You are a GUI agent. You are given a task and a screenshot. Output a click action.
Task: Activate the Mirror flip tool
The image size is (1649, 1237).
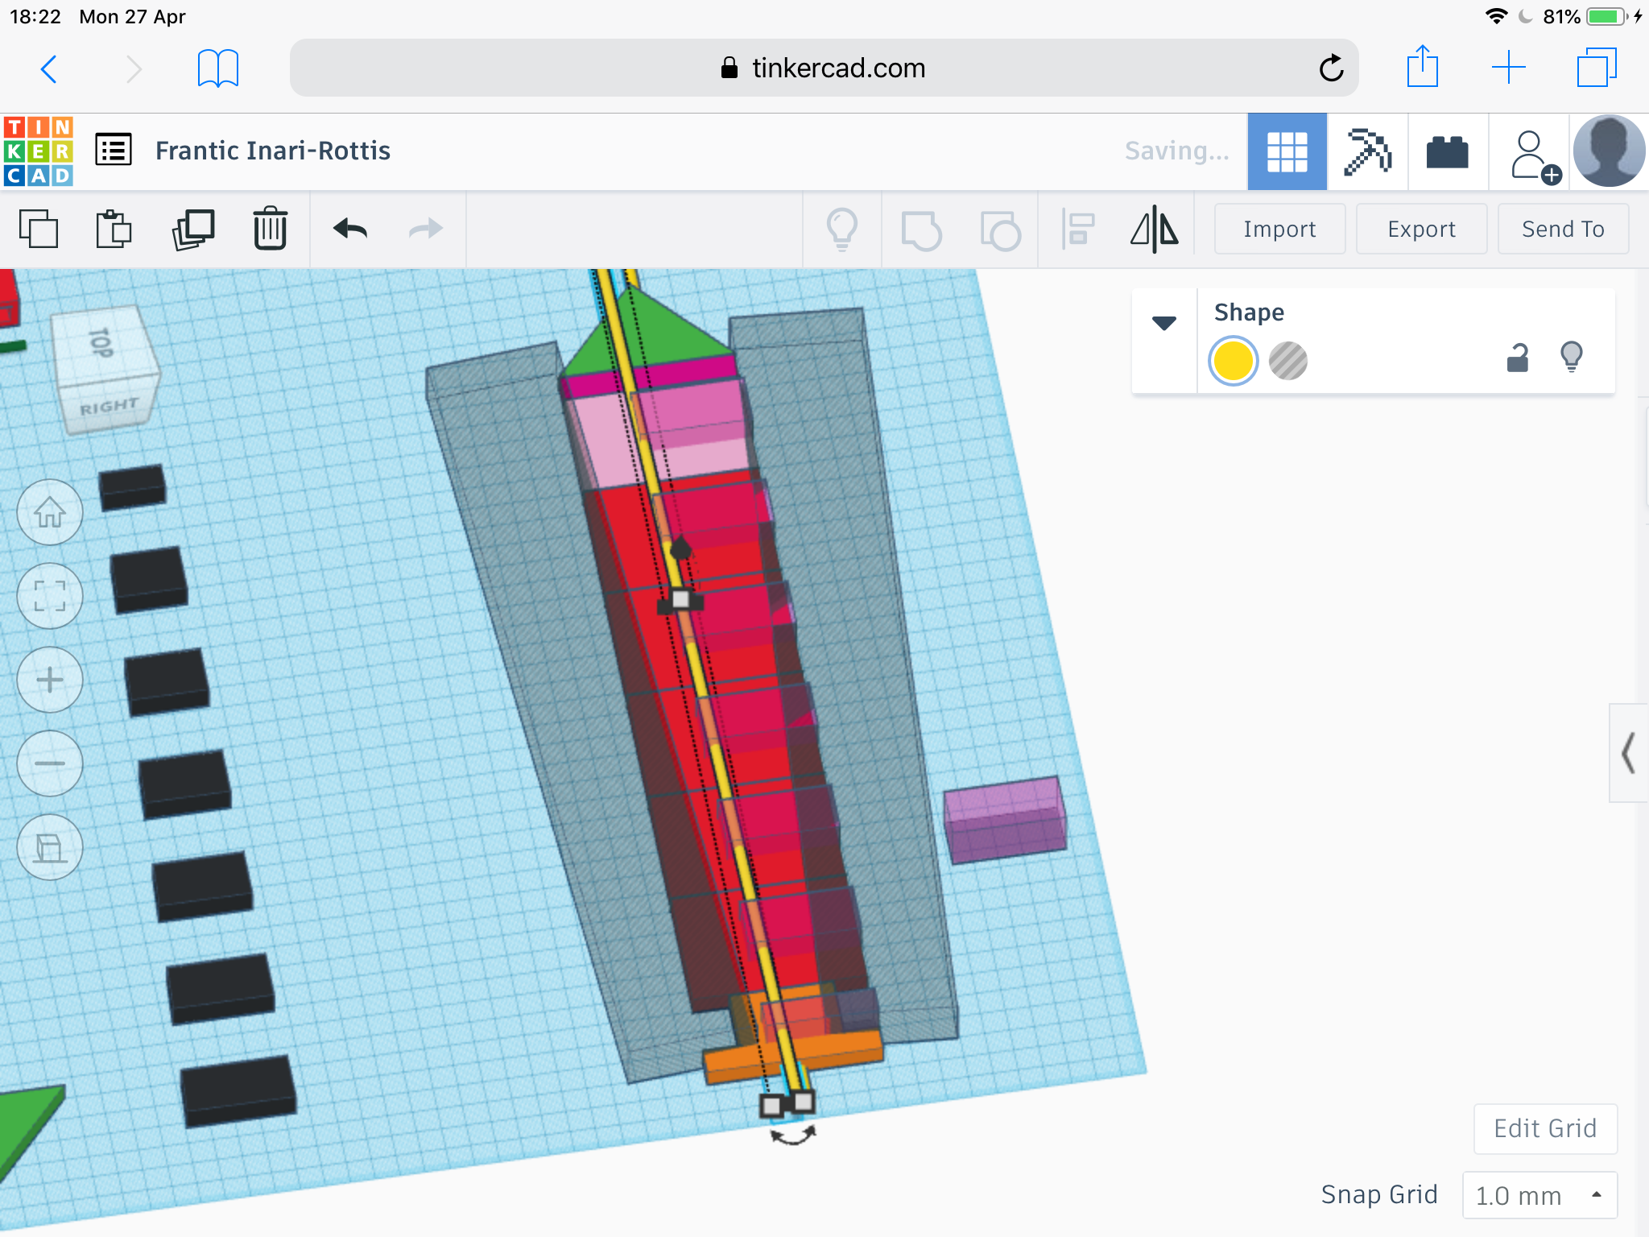tap(1155, 229)
